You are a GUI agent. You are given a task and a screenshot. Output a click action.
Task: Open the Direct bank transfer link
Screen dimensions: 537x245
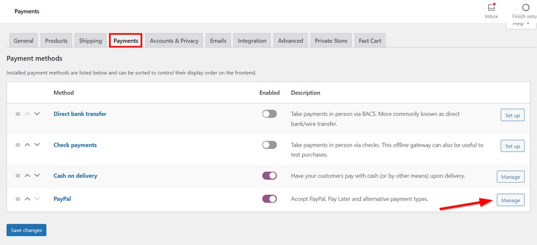click(x=80, y=114)
